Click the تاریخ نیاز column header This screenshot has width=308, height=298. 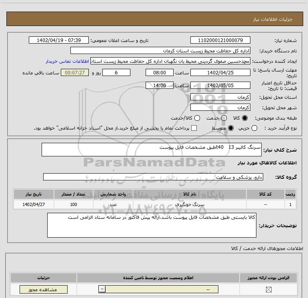click(34, 194)
